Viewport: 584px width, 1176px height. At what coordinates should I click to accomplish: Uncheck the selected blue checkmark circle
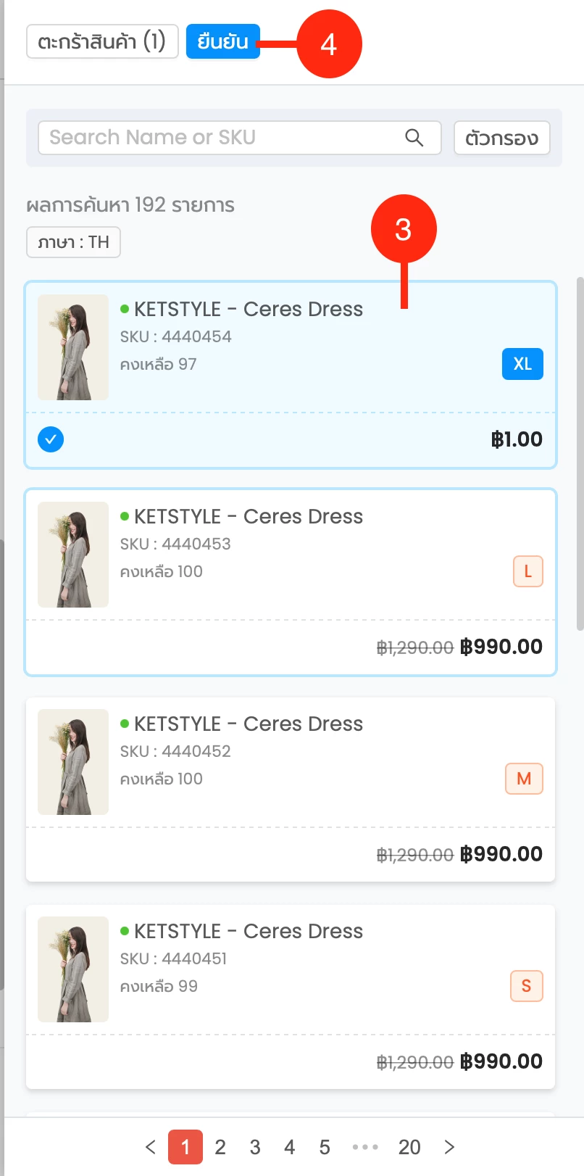pyautogui.click(x=51, y=439)
